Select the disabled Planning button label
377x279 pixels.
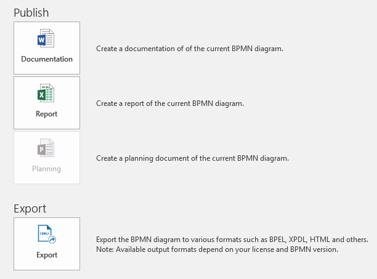[x=47, y=169]
